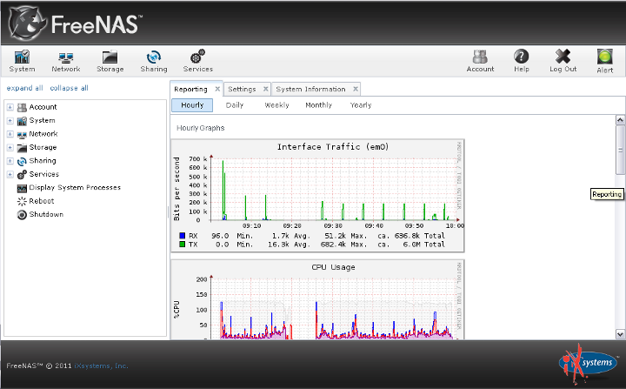Click the System icon in tree

22,121
